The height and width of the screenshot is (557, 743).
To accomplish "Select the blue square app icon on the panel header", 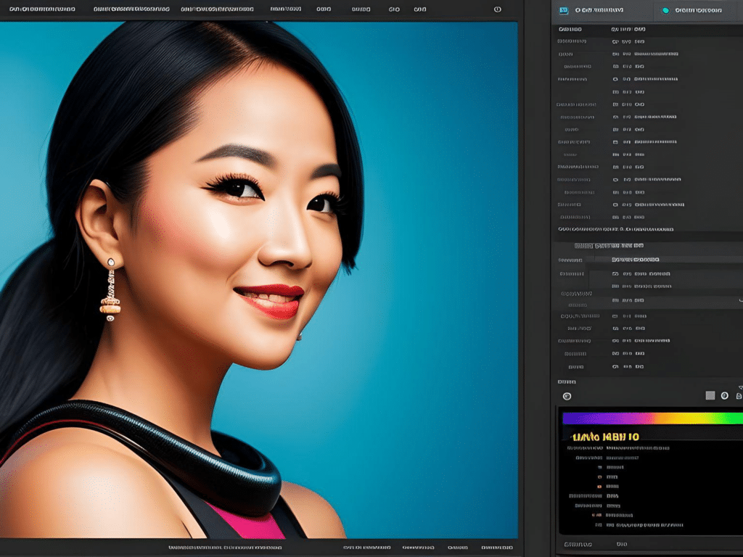I will click(563, 9).
